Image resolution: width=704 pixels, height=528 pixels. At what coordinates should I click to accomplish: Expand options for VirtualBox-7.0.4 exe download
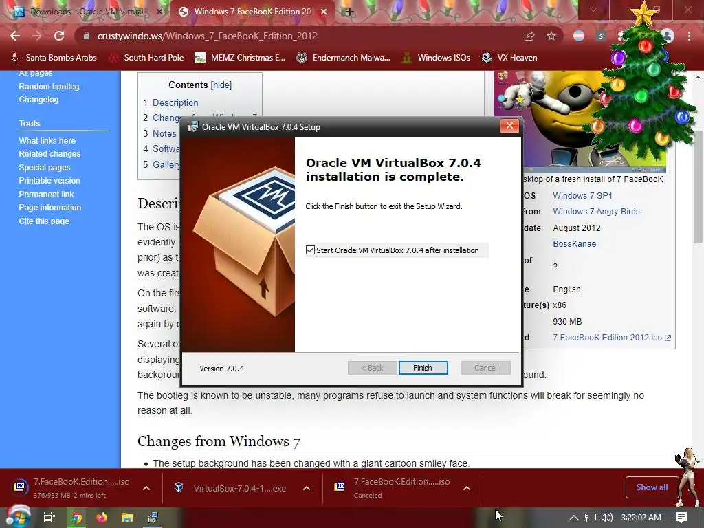pos(307,488)
